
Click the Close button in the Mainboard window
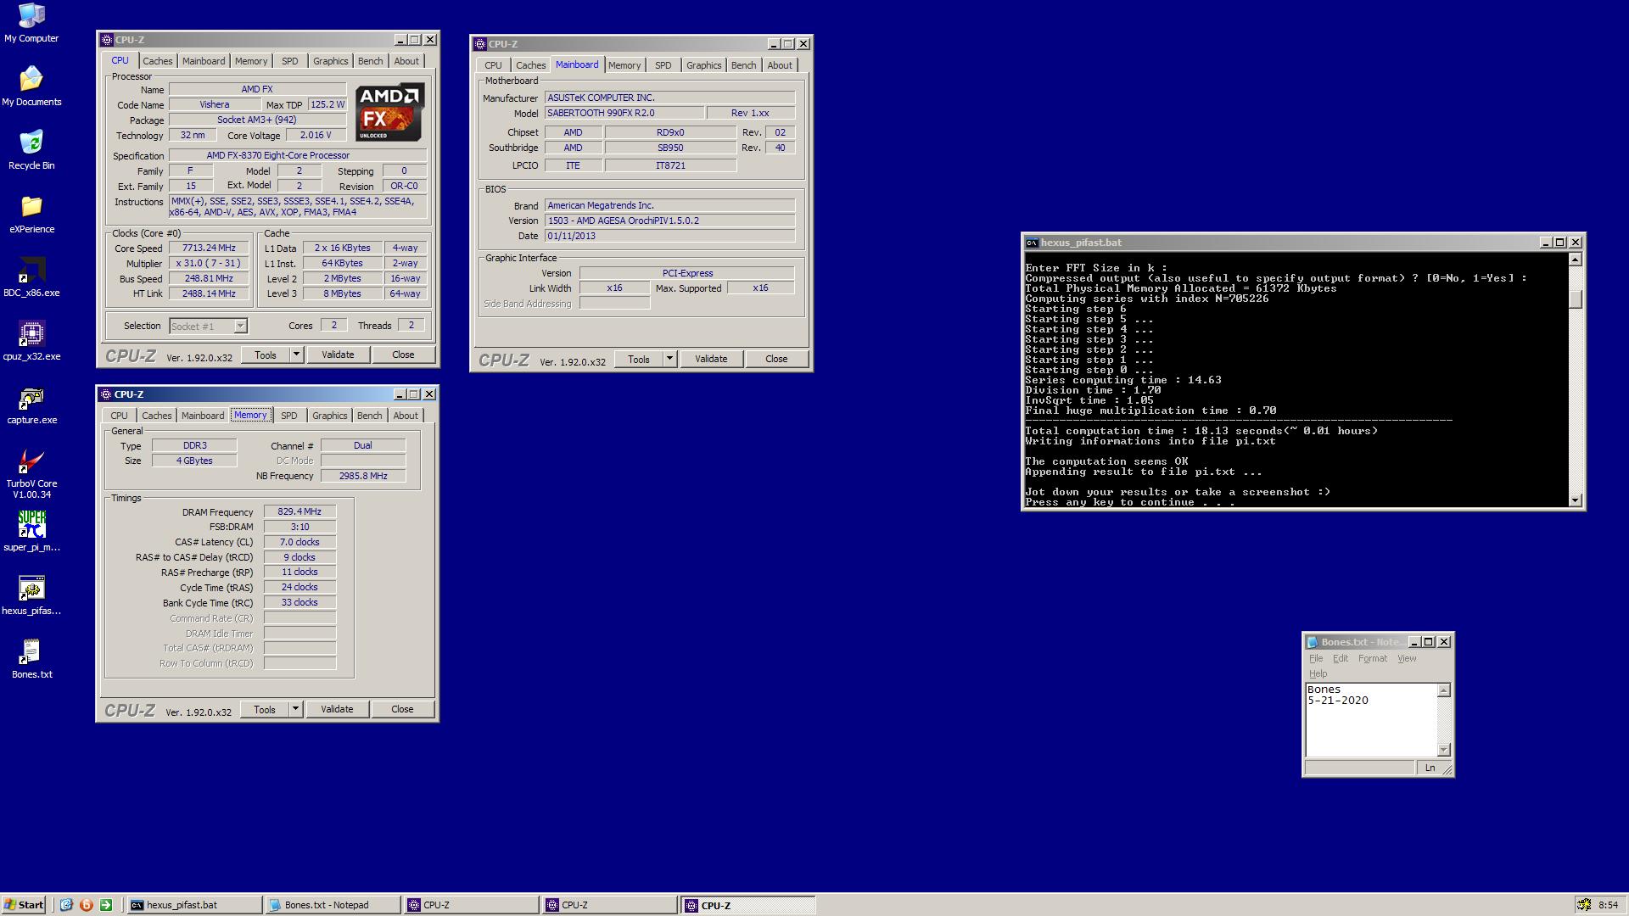776,360
